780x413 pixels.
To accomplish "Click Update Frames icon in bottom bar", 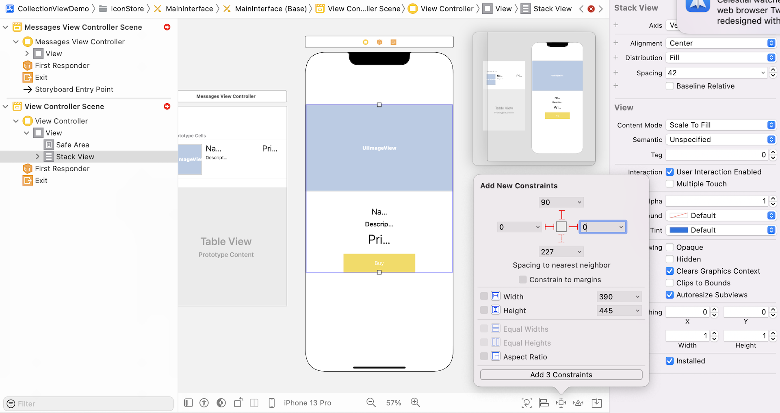I will point(526,403).
